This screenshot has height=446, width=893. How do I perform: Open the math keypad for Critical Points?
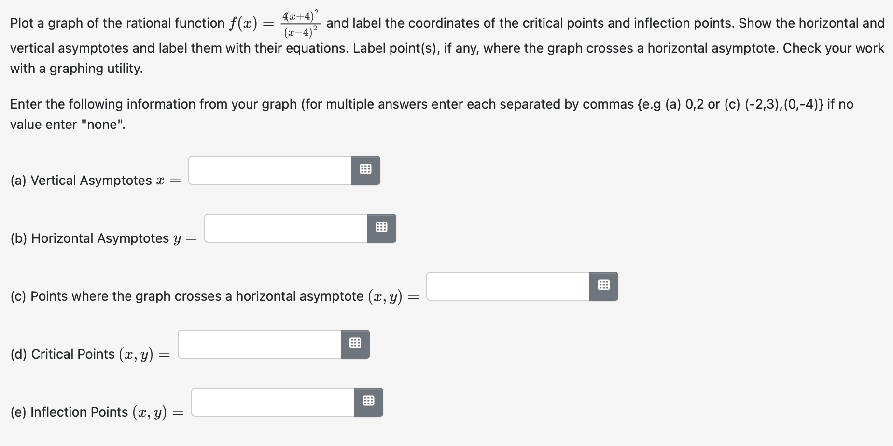[355, 344]
